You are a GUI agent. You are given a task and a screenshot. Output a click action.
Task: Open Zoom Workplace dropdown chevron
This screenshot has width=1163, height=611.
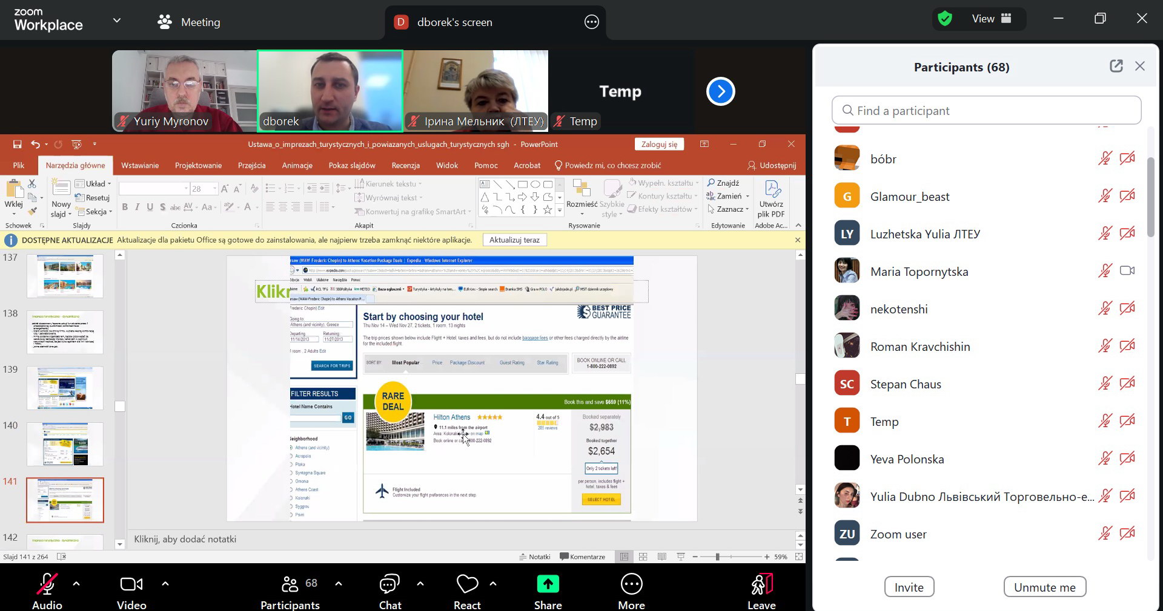(117, 21)
